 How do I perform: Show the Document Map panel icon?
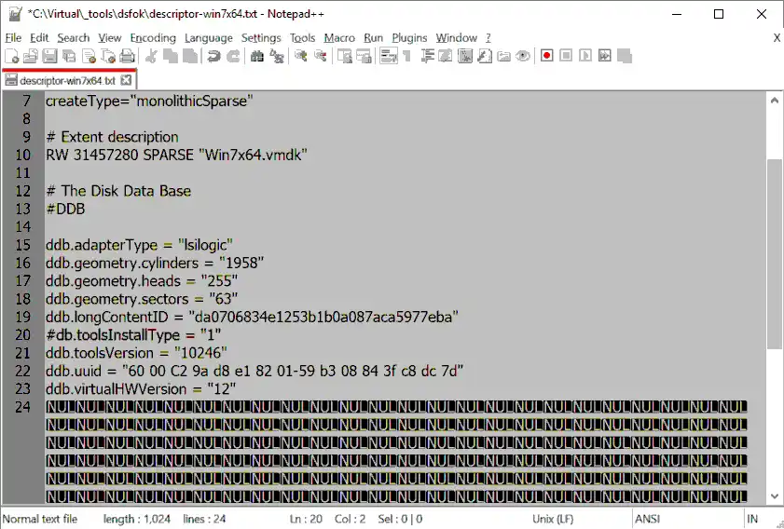[x=465, y=56]
